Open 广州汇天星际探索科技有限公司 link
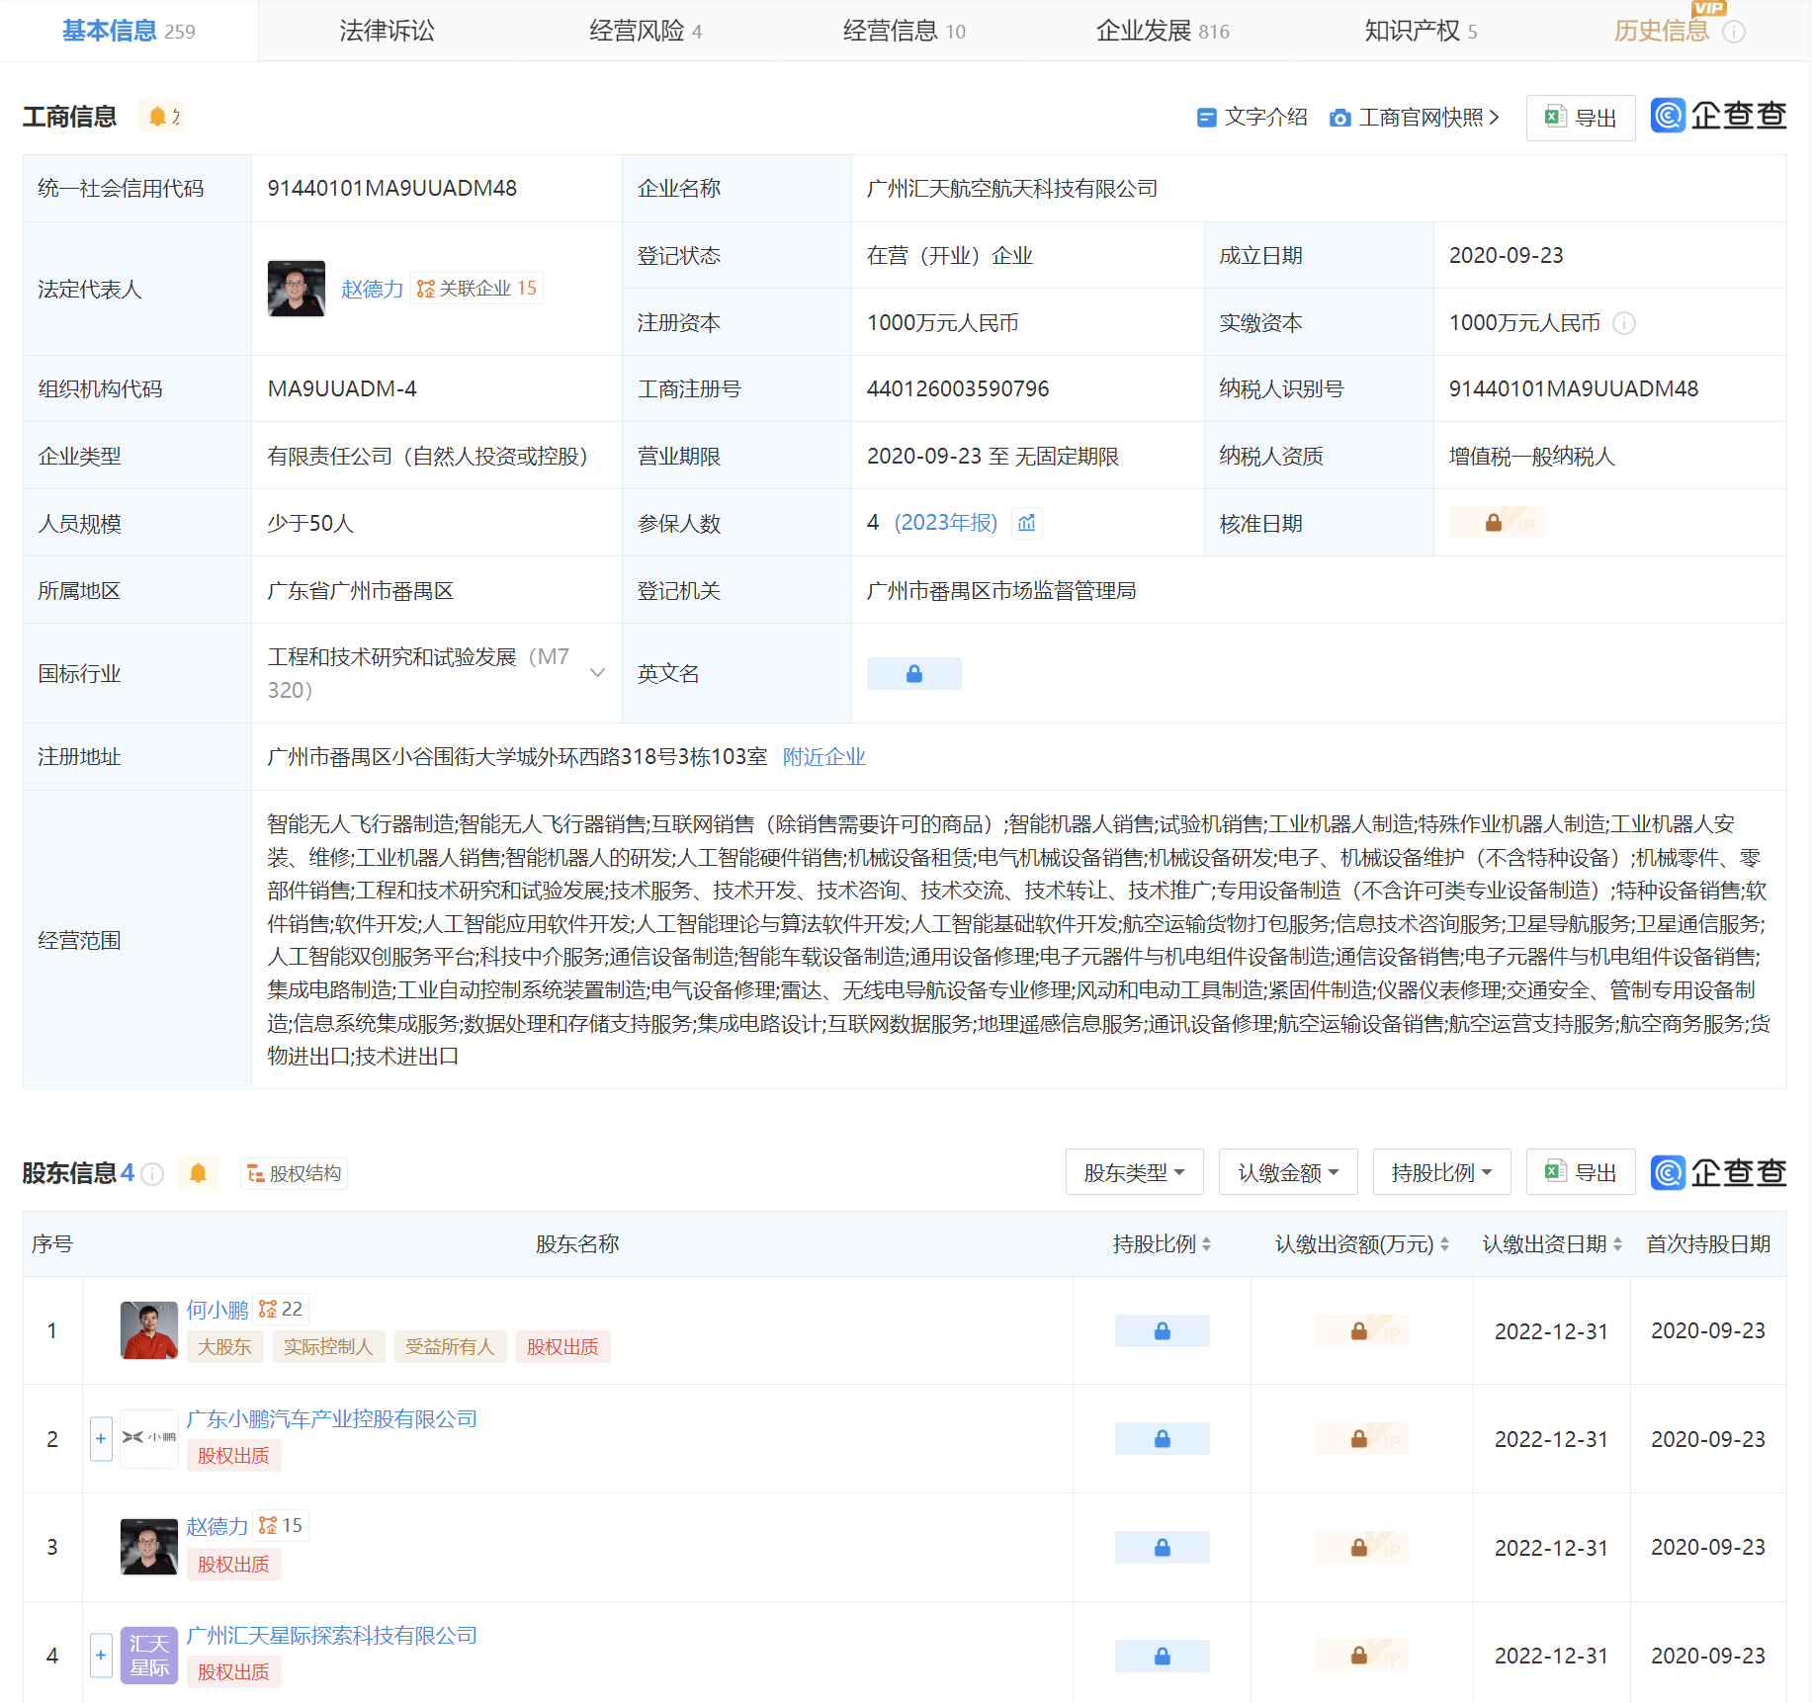This screenshot has height=1703, width=1812. pos(331,1636)
